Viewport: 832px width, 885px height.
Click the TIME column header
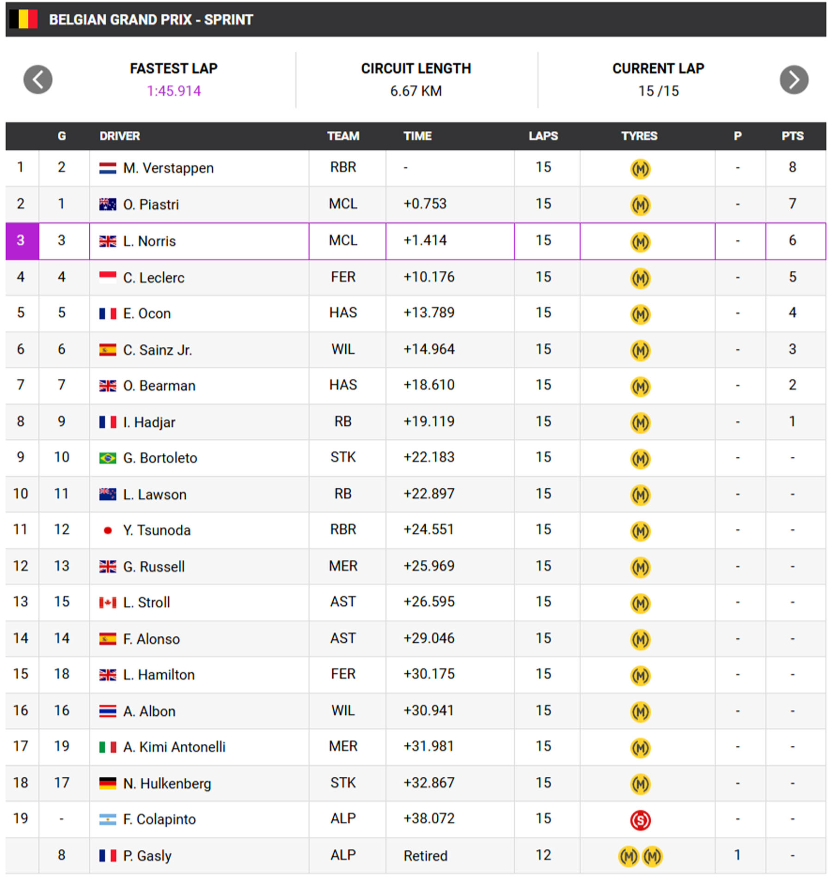417,136
